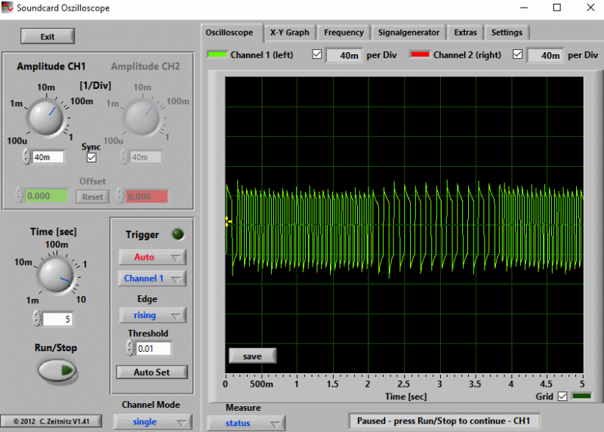The width and height of the screenshot is (604, 432).
Task: Click the copyright C. Zeitnitz V1.41 button
Action: 51,421
